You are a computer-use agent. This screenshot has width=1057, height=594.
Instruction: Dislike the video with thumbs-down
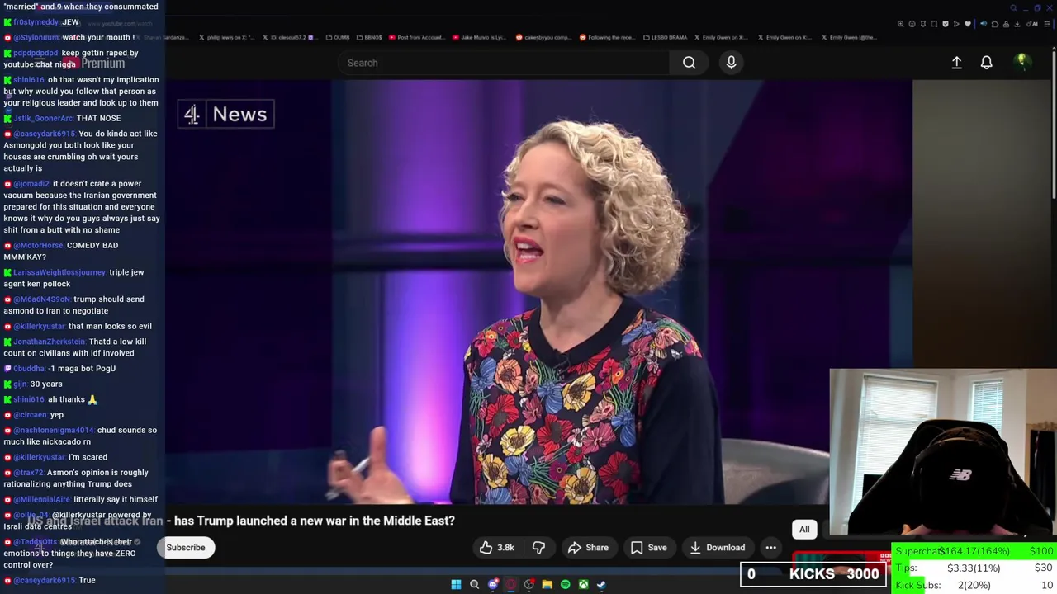(x=538, y=548)
